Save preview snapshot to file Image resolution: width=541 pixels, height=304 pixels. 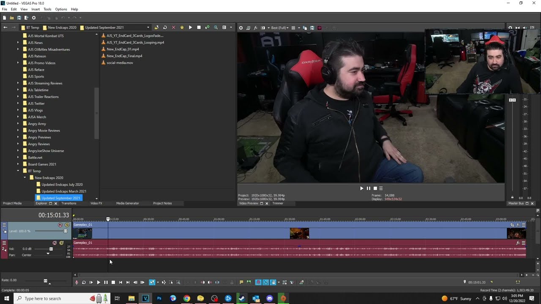tap(312, 28)
